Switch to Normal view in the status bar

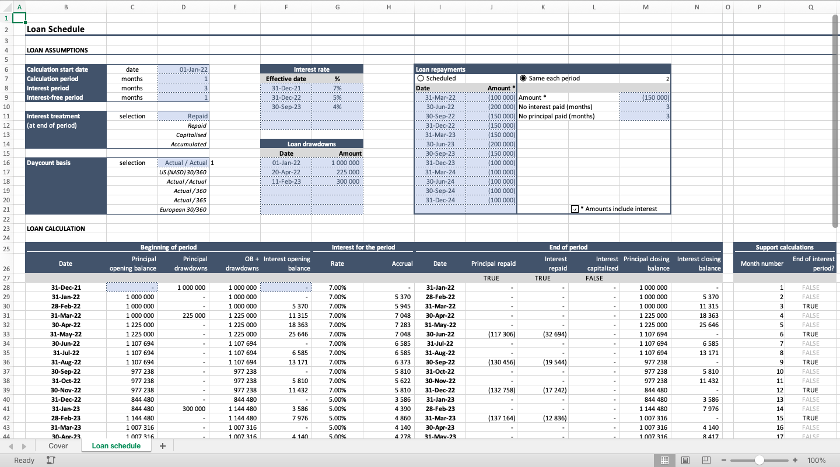664,461
